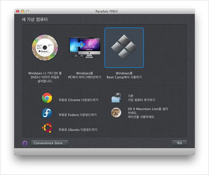Click the Ubuntu logo icon

coord(47,128)
